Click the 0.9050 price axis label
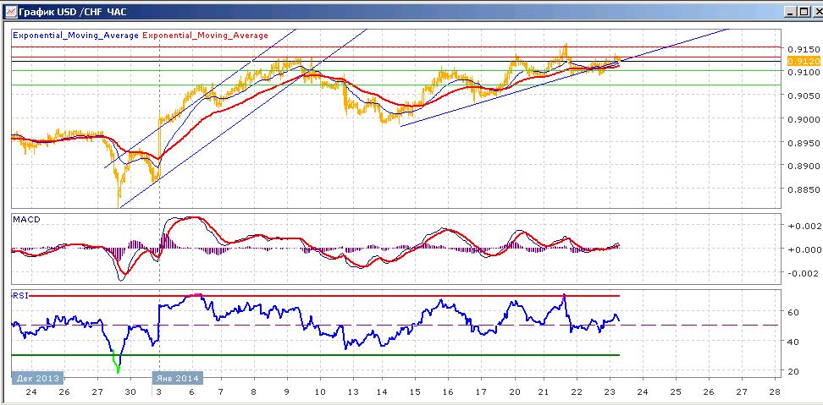This screenshot has height=405, width=823. click(x=802, y=96)
